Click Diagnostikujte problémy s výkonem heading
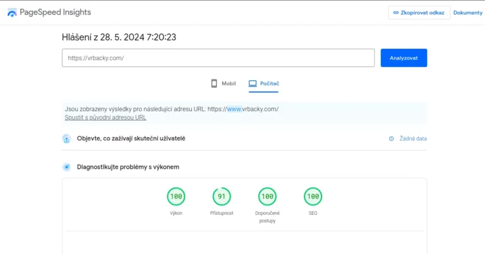Screen dimensions: 485x254 click(128, 167)
